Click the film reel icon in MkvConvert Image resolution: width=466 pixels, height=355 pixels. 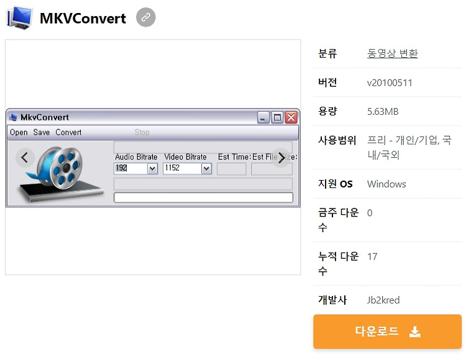(61, 173)
